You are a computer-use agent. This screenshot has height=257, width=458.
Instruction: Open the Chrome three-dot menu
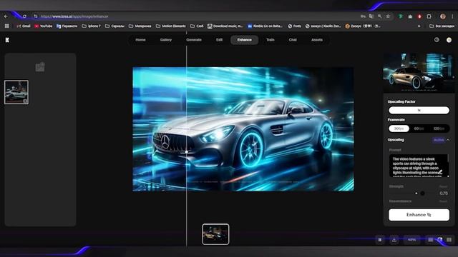click(452, 16)
